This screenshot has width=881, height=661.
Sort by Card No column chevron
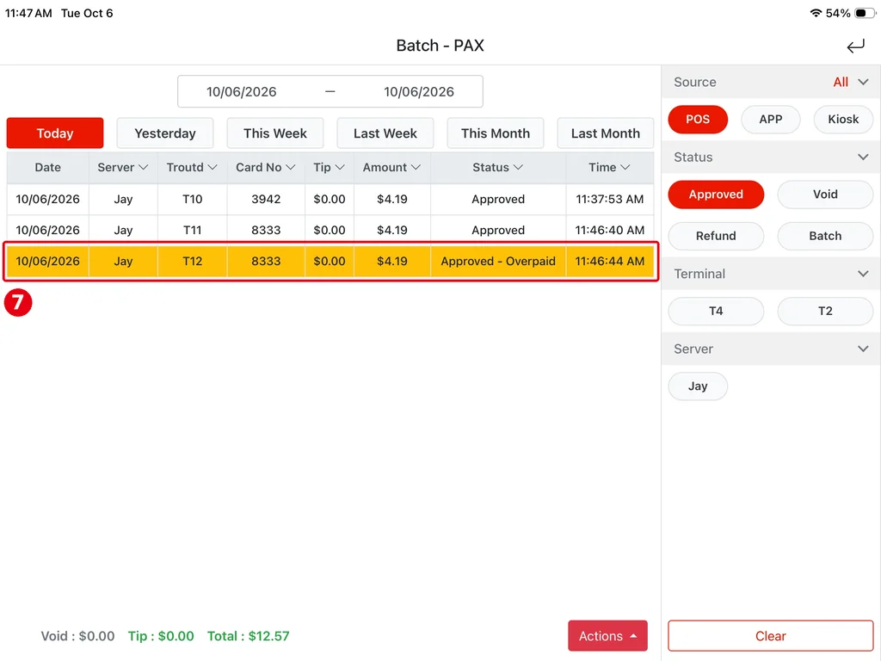tap(291, 168)
